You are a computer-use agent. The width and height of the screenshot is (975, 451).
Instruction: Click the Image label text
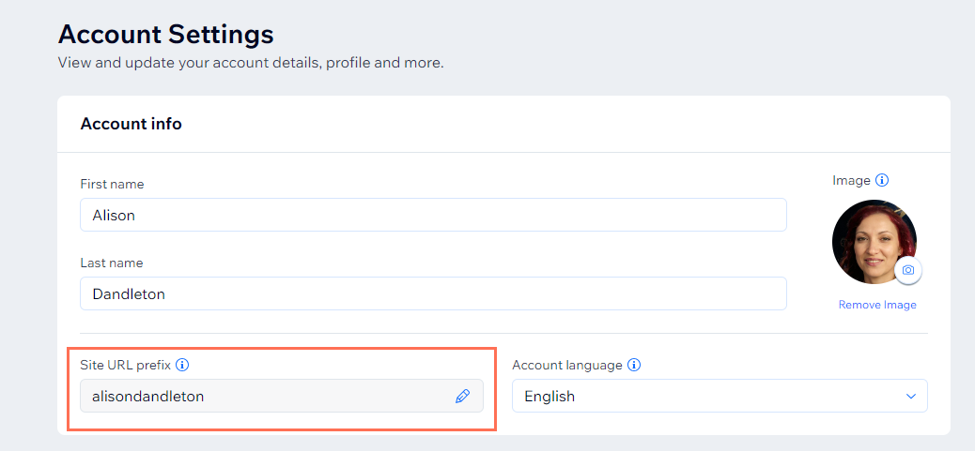click(851, 180)
